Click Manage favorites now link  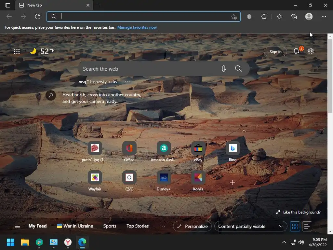(137, 27)
